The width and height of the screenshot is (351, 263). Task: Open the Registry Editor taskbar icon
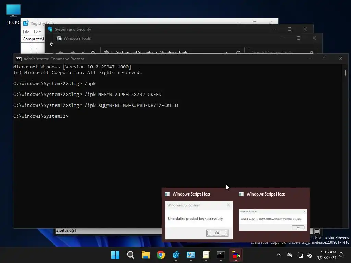[x=176, y=255]
